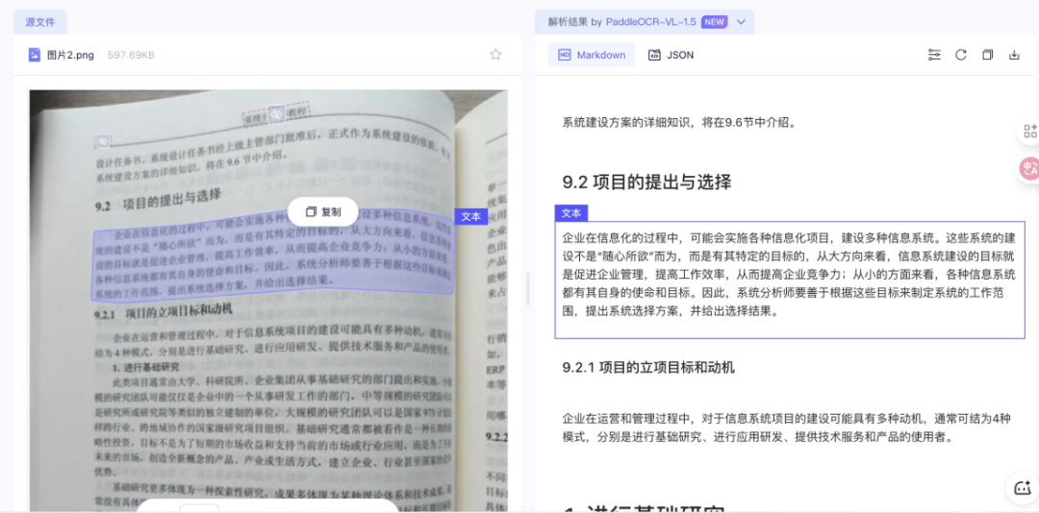Open the 解析结果 by PaddleOCR-VL-1.5 selector
The image size is (1039, 513).
[644, 22]
